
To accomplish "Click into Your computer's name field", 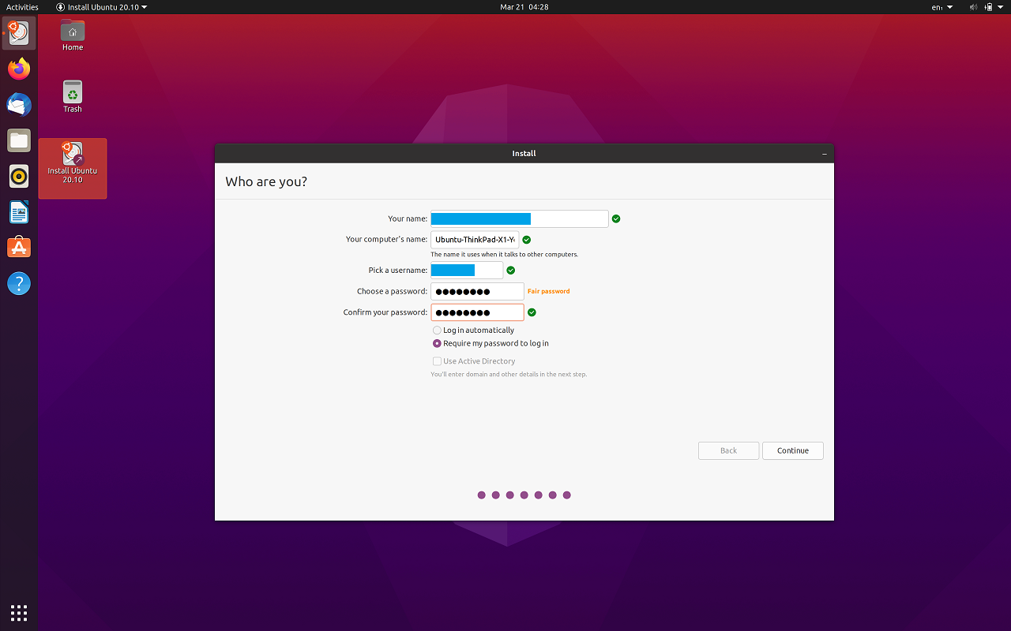I will coord(475,240).
